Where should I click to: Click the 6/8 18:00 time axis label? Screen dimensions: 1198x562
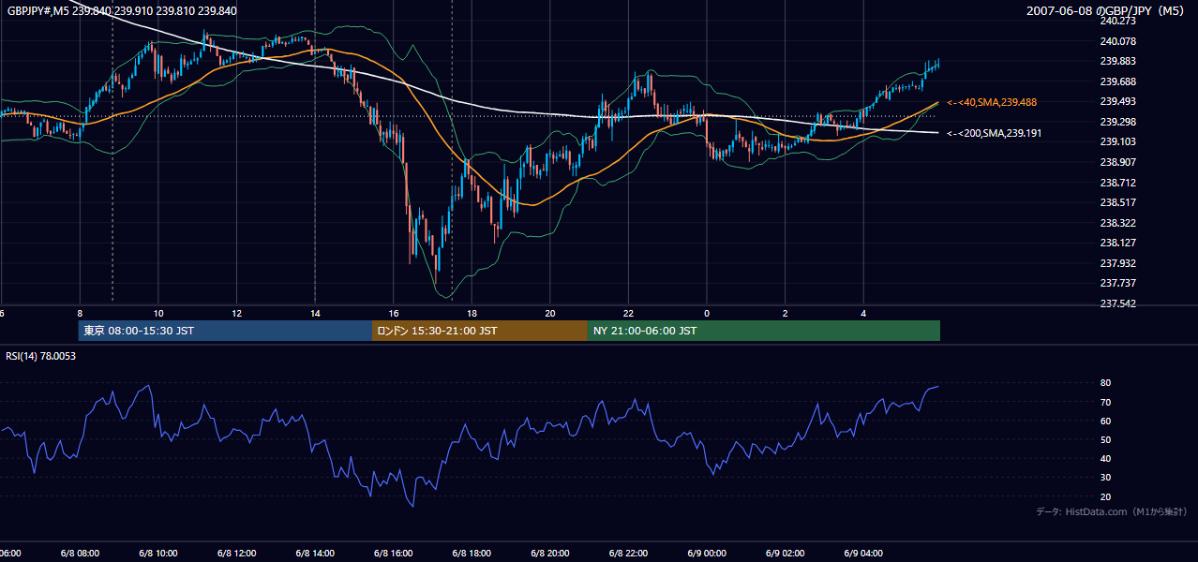point(472,554)
